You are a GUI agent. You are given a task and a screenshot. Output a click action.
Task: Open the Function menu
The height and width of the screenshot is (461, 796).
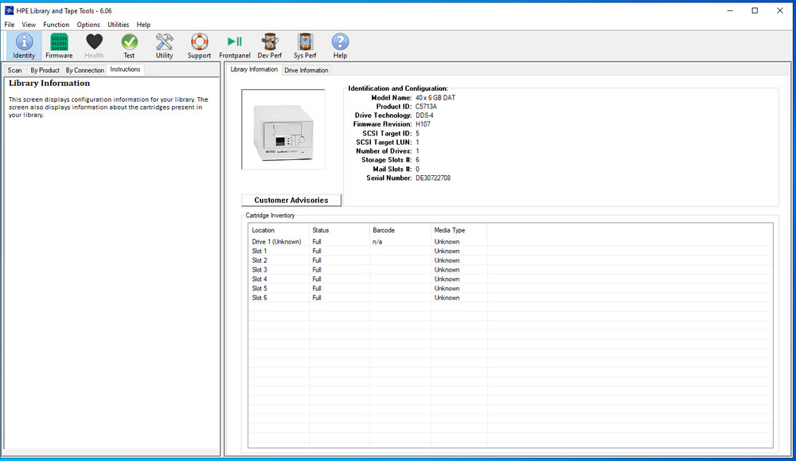56,25
